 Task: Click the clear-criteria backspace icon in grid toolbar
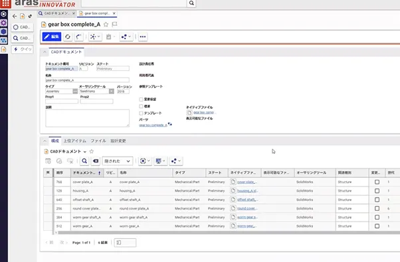(96, 161)
